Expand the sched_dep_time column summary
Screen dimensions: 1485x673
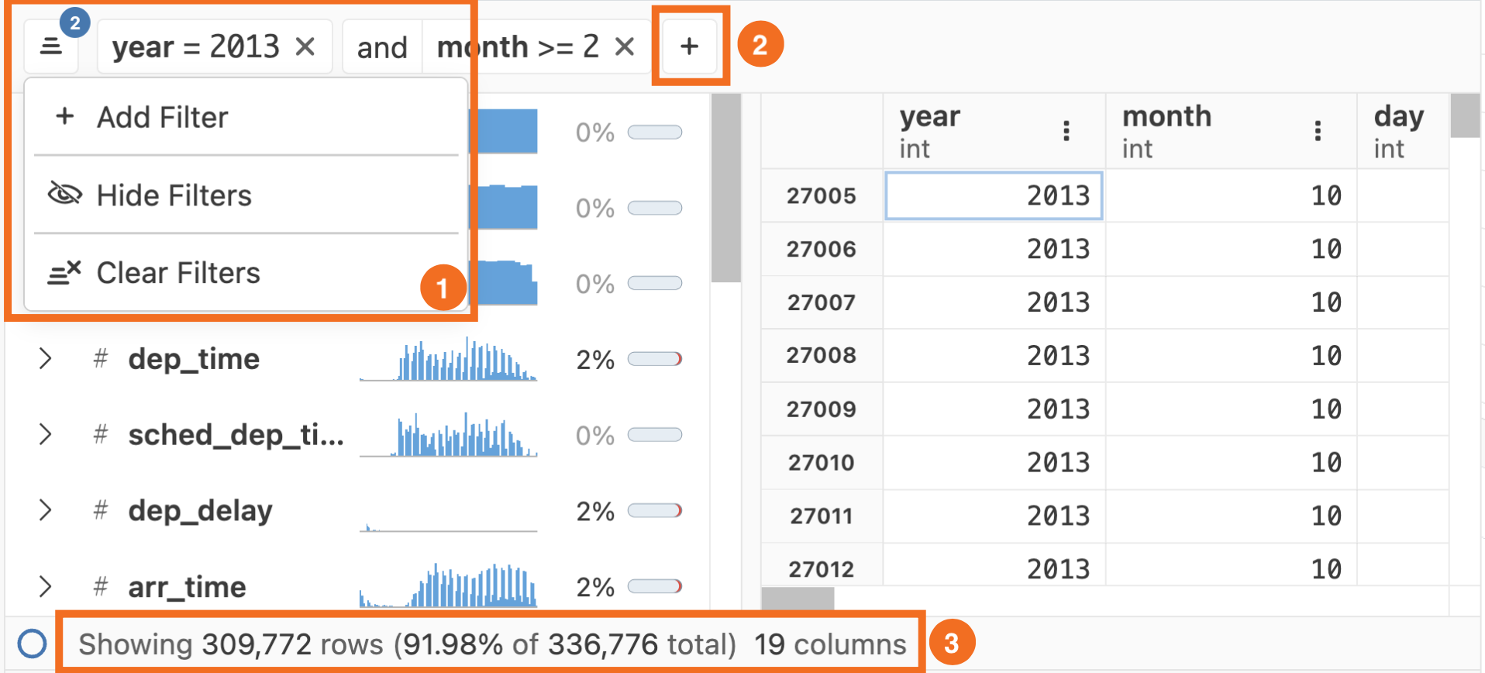coord(46,435)
